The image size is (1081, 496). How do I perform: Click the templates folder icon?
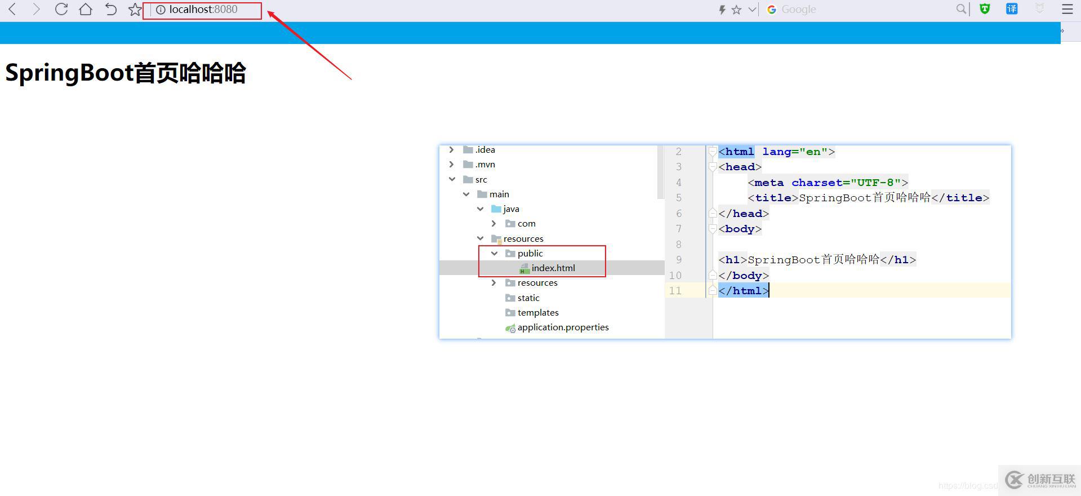(510, 313)
